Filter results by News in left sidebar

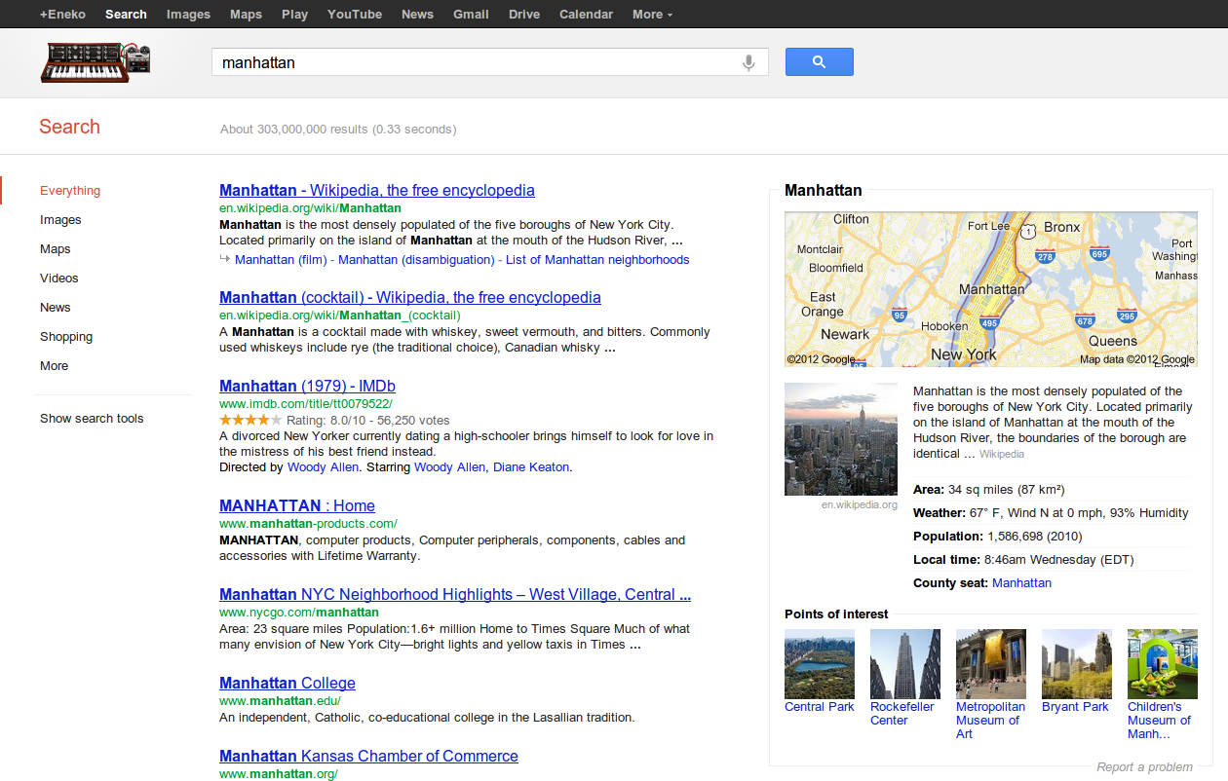(56, 308)
